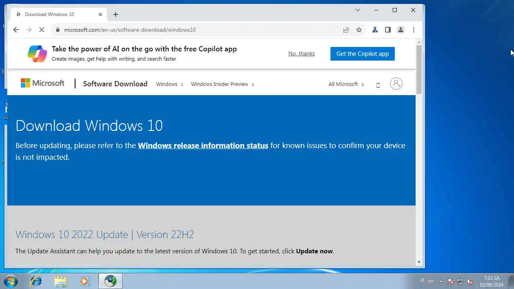This screenshot has width=514, height=289.
Task: Minimize the browser window
Action: click(376, 10)
